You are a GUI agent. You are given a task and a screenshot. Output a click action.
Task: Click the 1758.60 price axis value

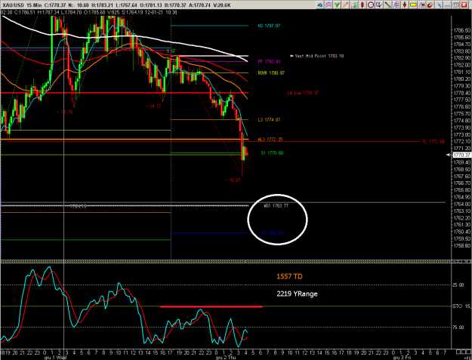click(x=461, y=246)
